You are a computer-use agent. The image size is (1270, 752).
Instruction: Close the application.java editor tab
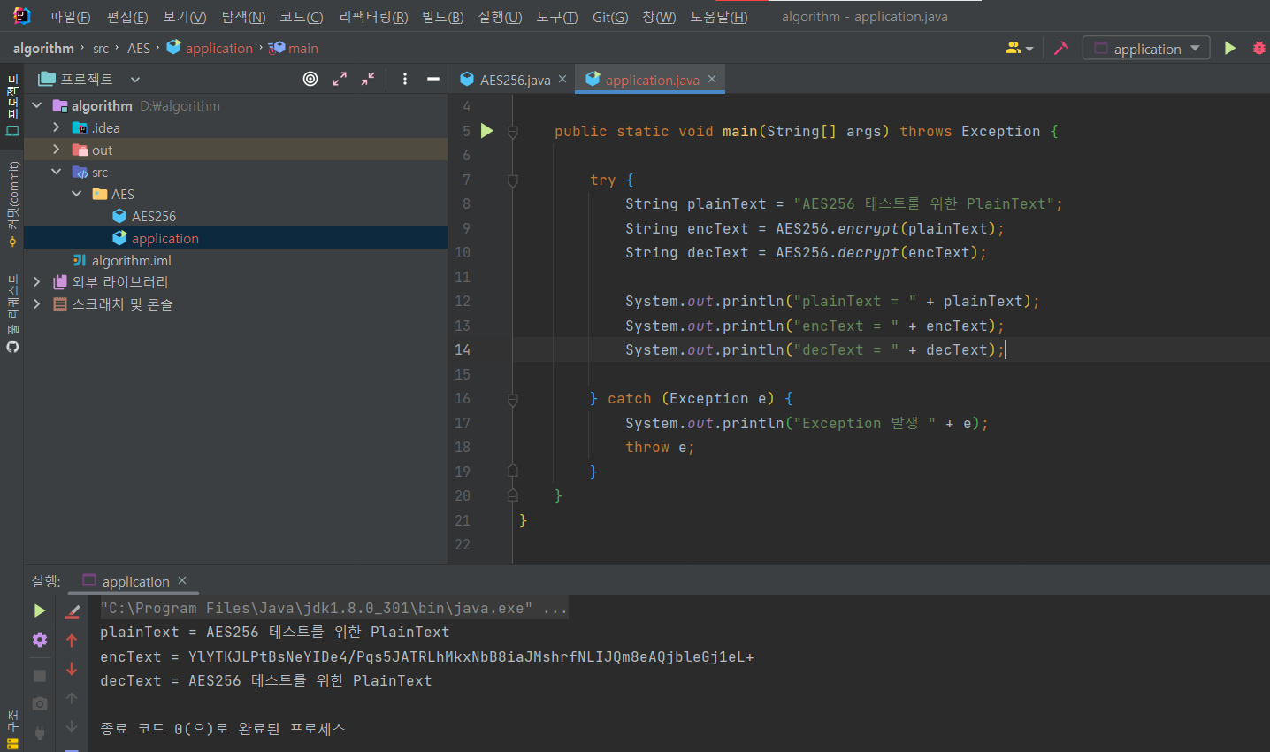712,79
